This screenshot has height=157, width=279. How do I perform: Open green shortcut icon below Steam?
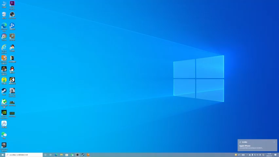tap(4, 103)
